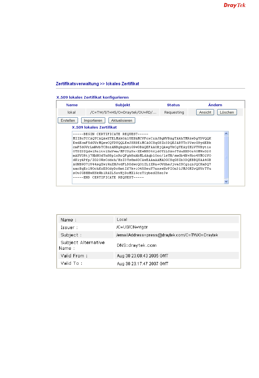Click the 'lokal' name cell
Viewport: 259px width, 378px height.
tap(72, 112)
